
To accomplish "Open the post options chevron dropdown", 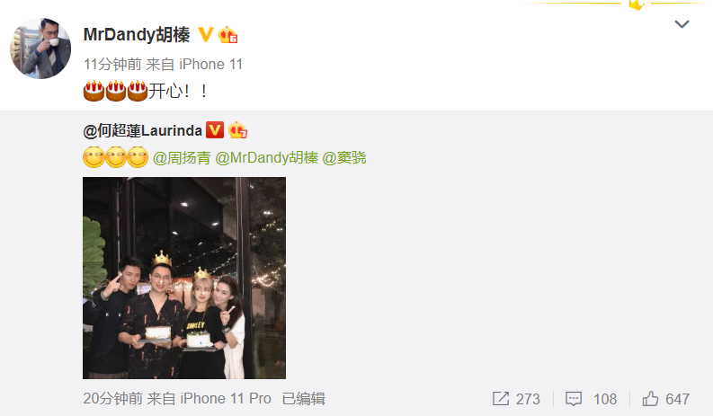I will [682, 24].
